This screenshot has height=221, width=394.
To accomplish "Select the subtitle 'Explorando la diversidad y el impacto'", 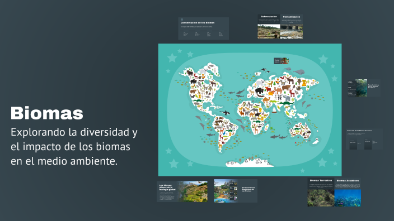I will point(74,147).
